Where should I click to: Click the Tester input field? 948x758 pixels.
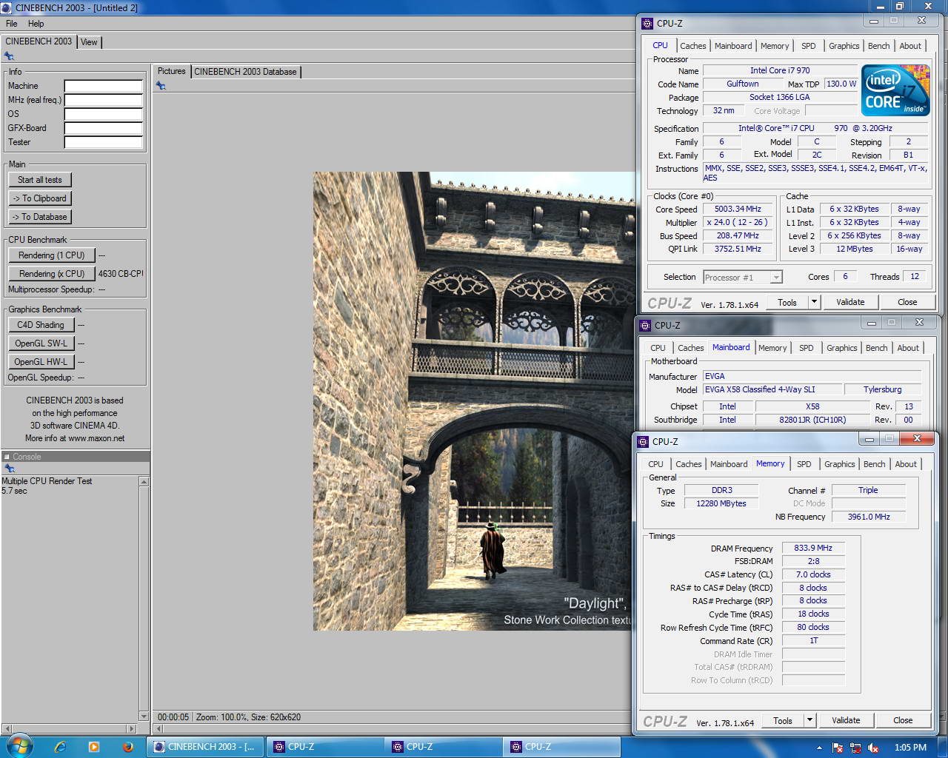coord(103,142)
